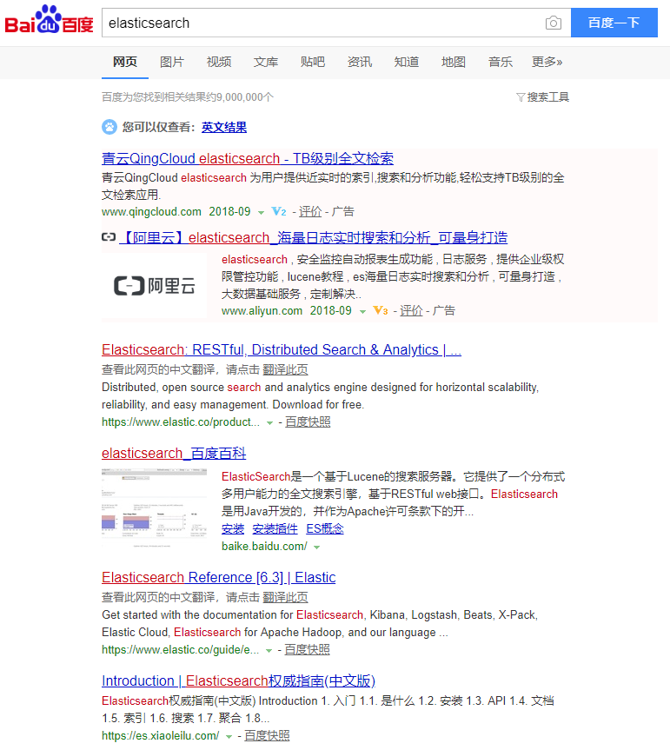Click the V2 credibility badge for qingcloud
Image resolution: width=670 pixels, height=750 pixels.
(x=279, y=211)
